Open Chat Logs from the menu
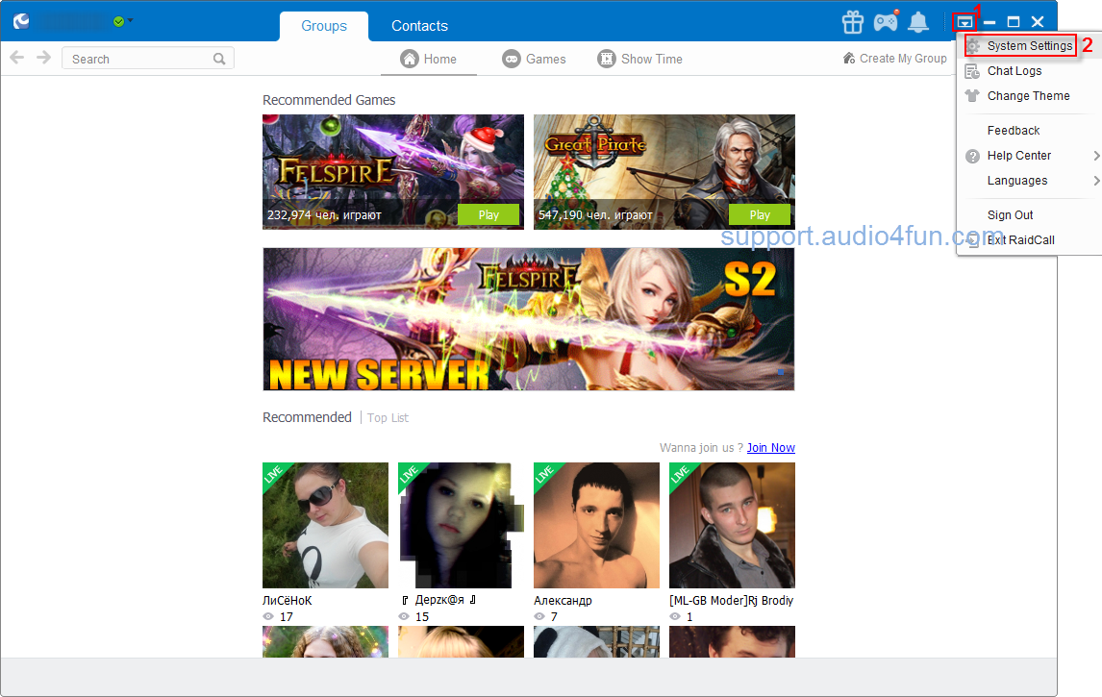 coord(1014,71)
